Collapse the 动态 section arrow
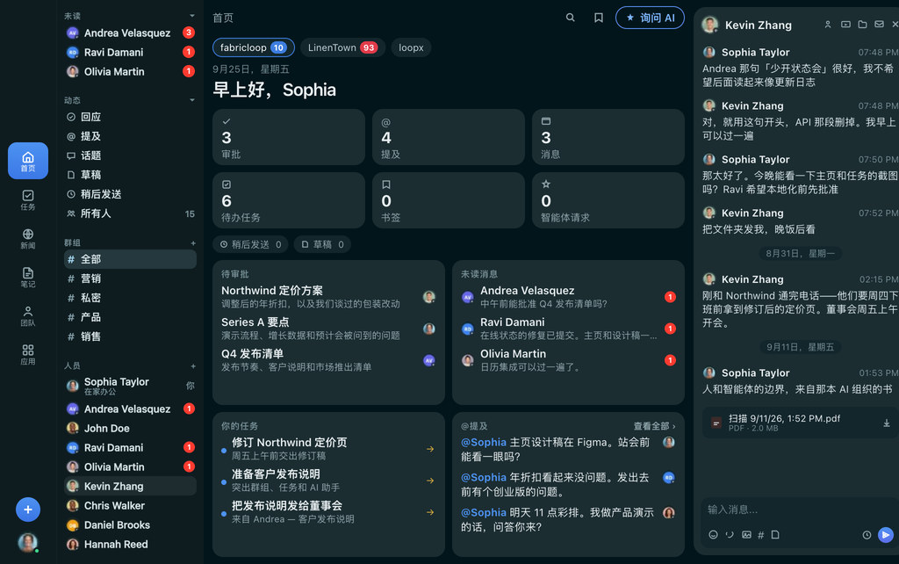This screenshot has width=899, height=564. [192, 100]
